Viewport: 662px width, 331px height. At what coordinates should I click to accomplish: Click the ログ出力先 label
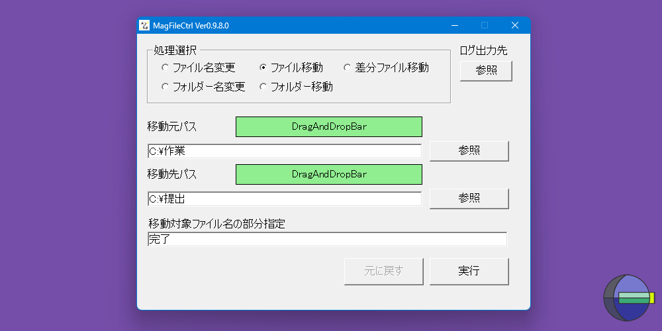(483, 51)
